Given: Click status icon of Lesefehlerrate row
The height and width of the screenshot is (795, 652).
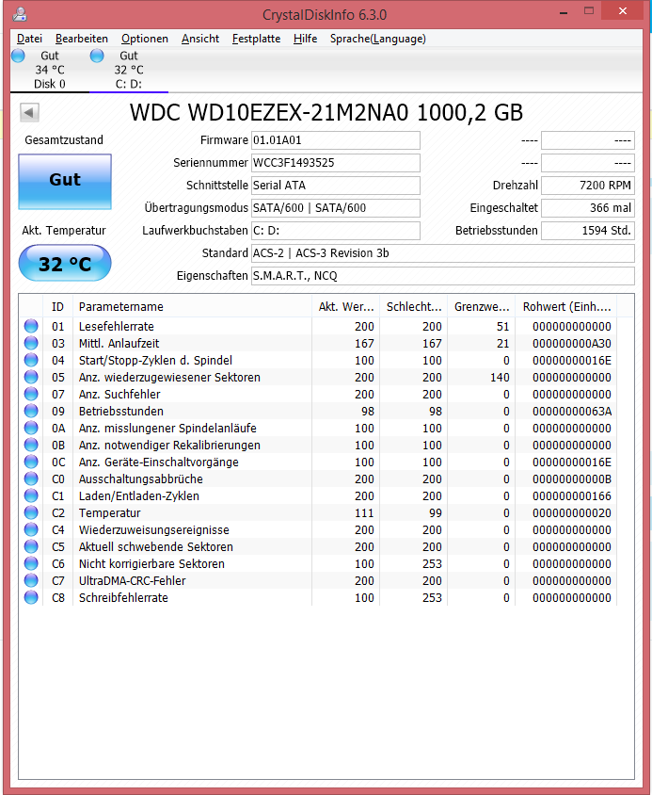Looking at the screenshot, I should (31, 326).
